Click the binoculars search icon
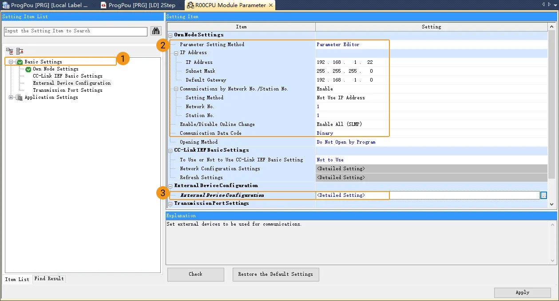This screenshot has height=301, width=559. tap(156, 31)
